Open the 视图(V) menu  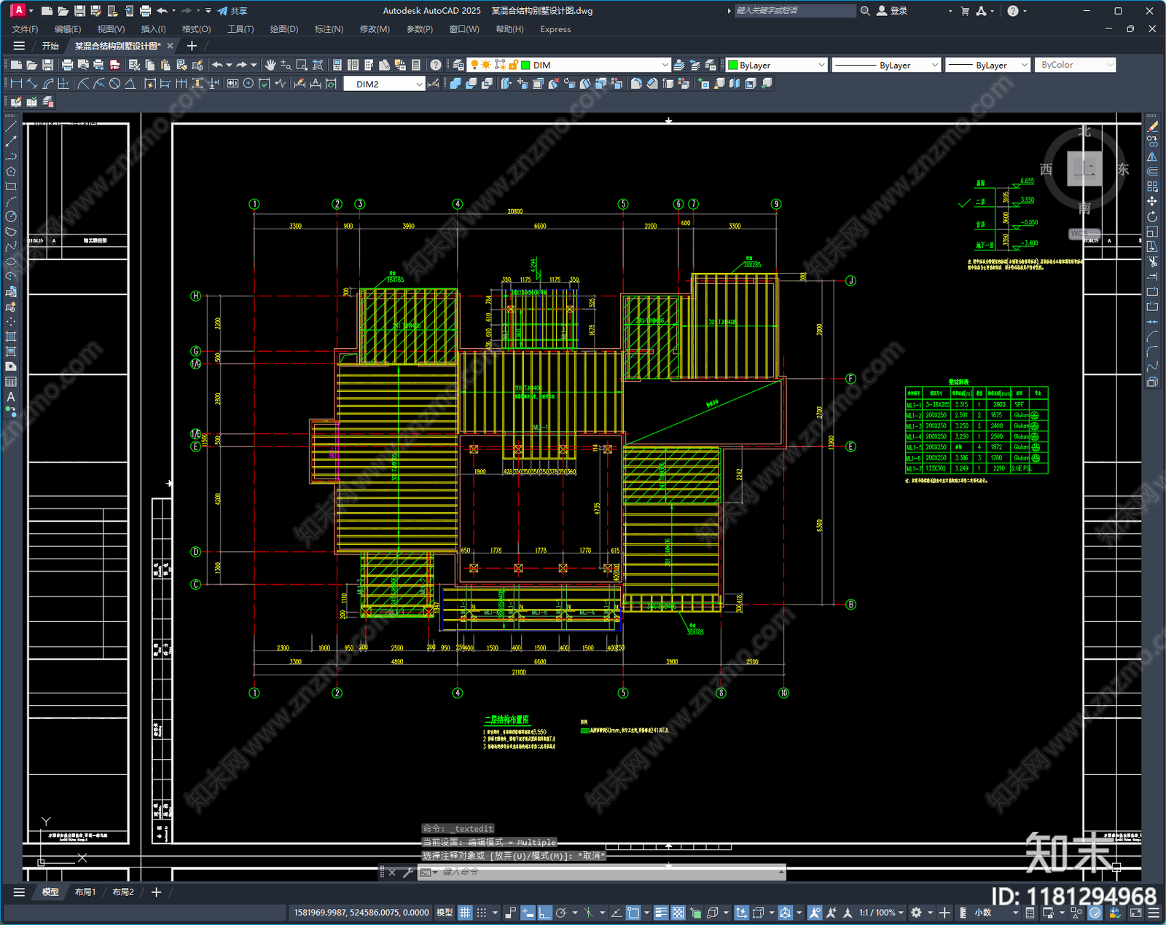(x=111, y=29)
